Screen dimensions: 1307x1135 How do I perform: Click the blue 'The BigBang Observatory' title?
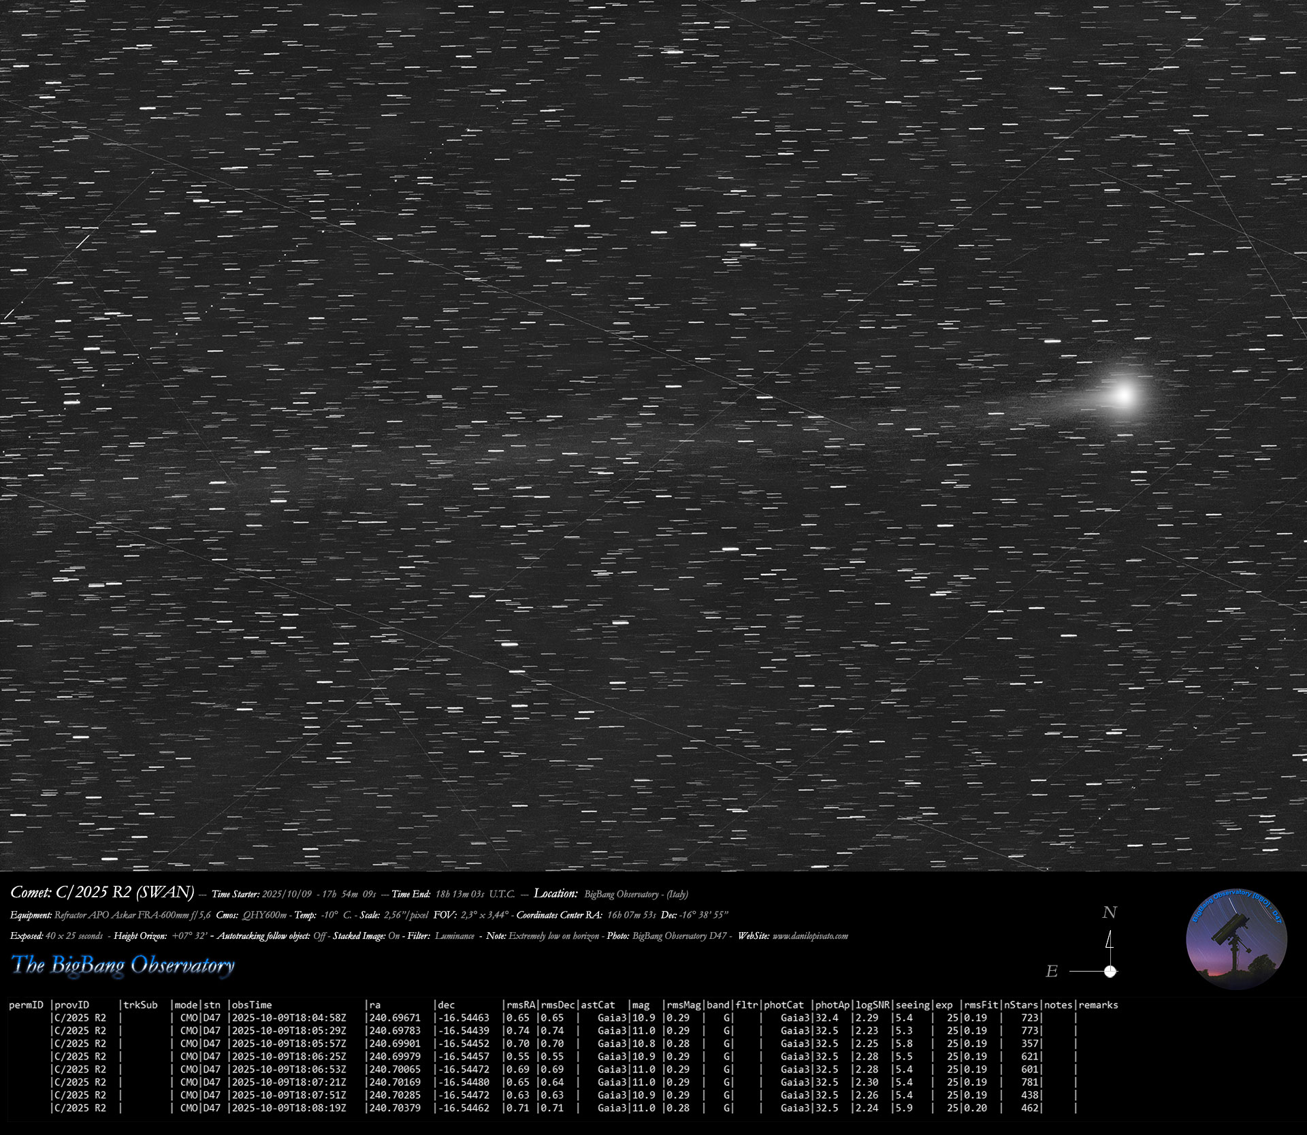pos(123,965)
